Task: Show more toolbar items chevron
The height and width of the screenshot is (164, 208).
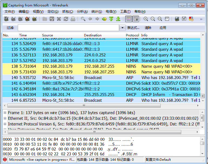Action: pyautogui.click(x=201, y=19)
